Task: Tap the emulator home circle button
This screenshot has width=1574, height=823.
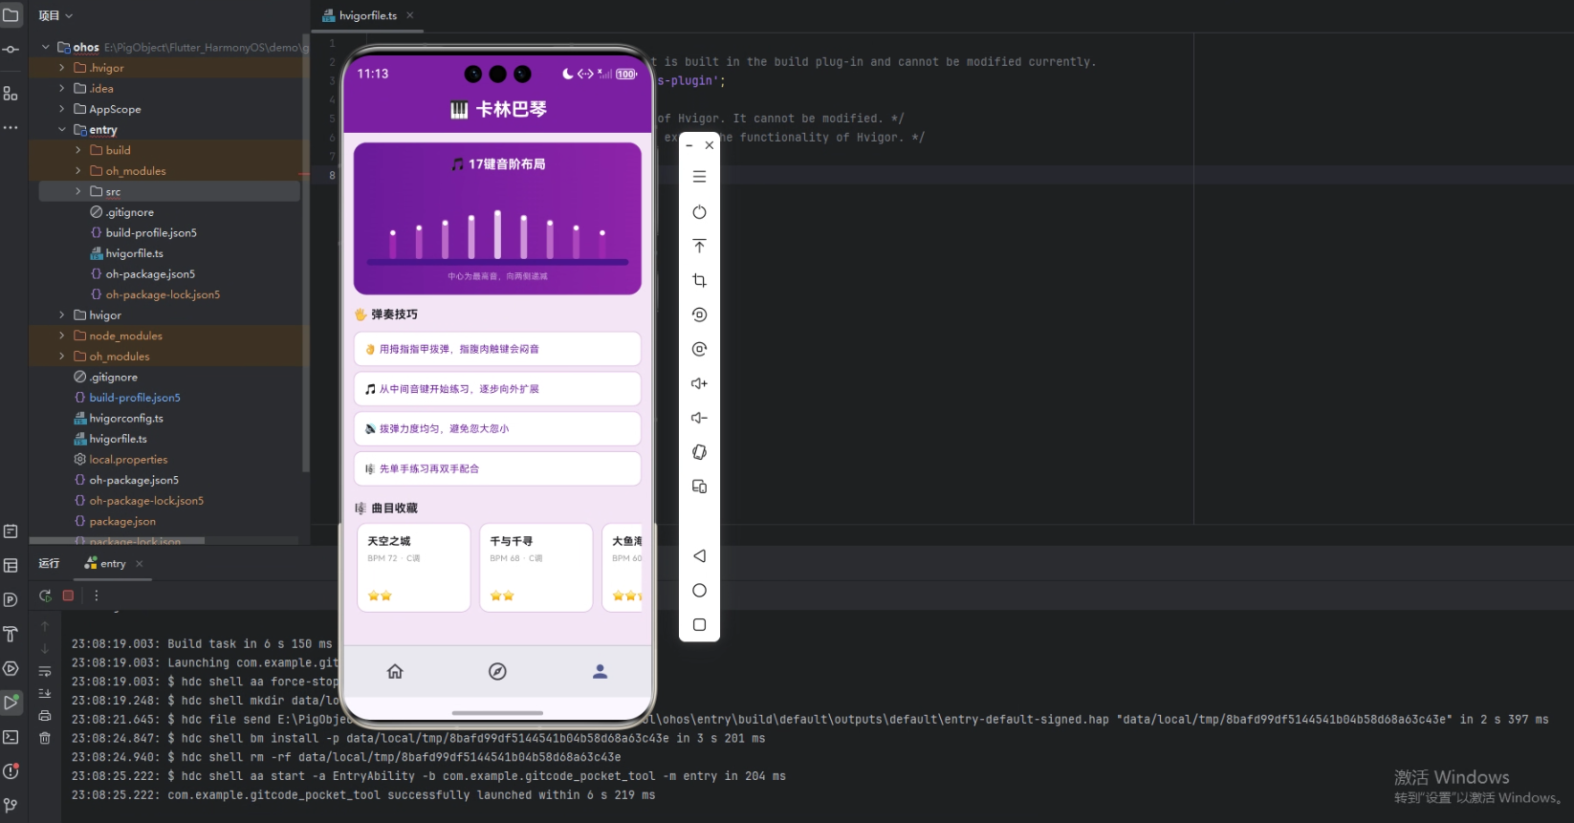Action: click(699, 591)
